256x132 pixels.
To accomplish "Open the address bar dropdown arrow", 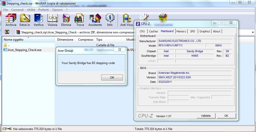I will [x=253, y=32].
